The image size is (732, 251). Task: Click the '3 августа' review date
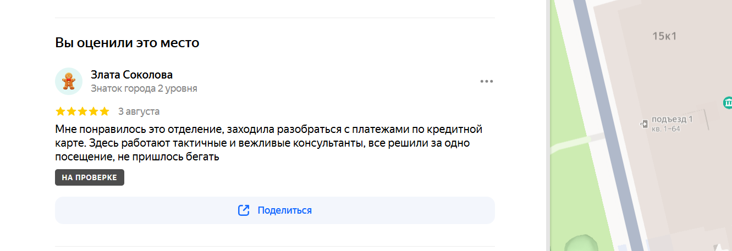click(x=139, y=111)
